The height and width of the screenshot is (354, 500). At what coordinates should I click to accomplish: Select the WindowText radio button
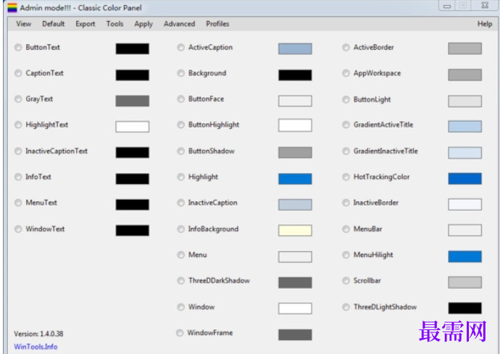point(18,229)
